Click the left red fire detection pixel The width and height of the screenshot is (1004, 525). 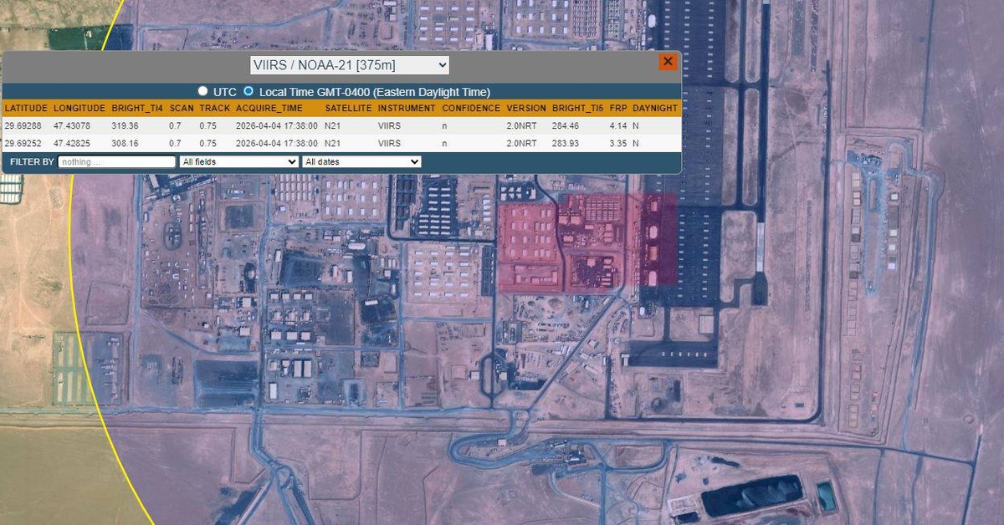529,246
